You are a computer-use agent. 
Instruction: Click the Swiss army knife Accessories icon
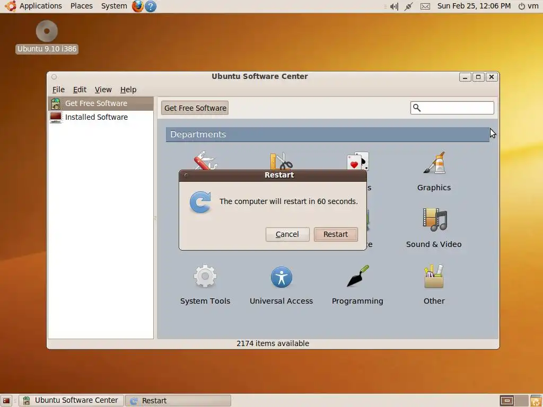click(205, 161)
